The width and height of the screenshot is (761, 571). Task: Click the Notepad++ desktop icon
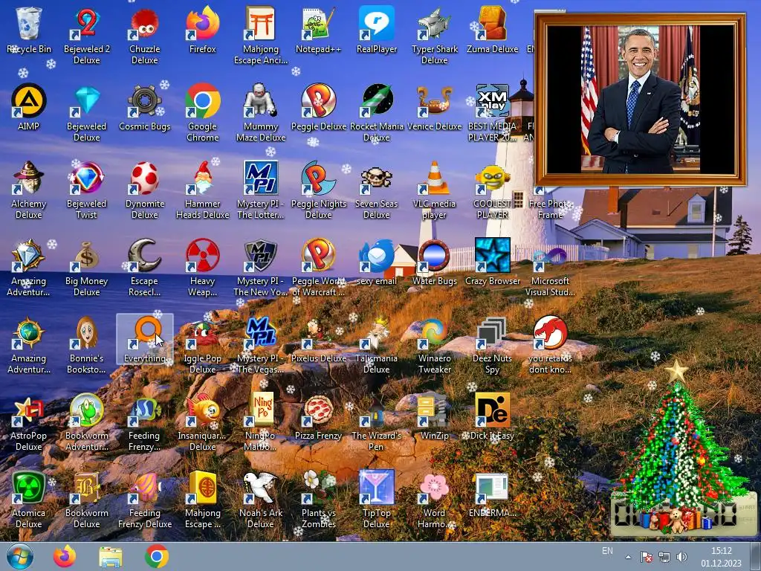318,23
